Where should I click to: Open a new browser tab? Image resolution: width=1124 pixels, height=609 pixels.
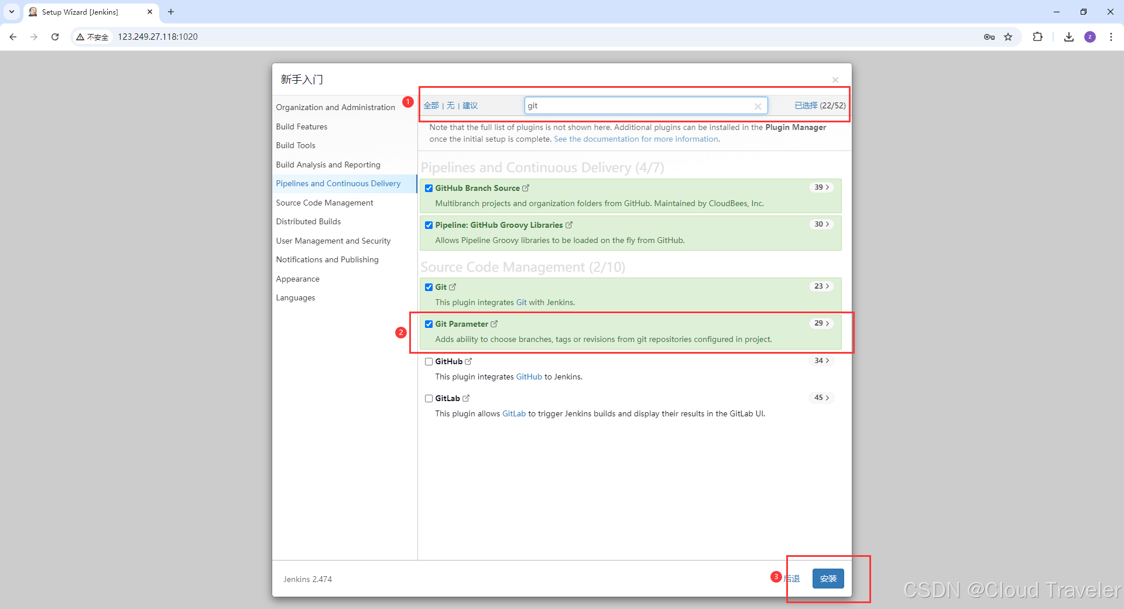(171, 12)
